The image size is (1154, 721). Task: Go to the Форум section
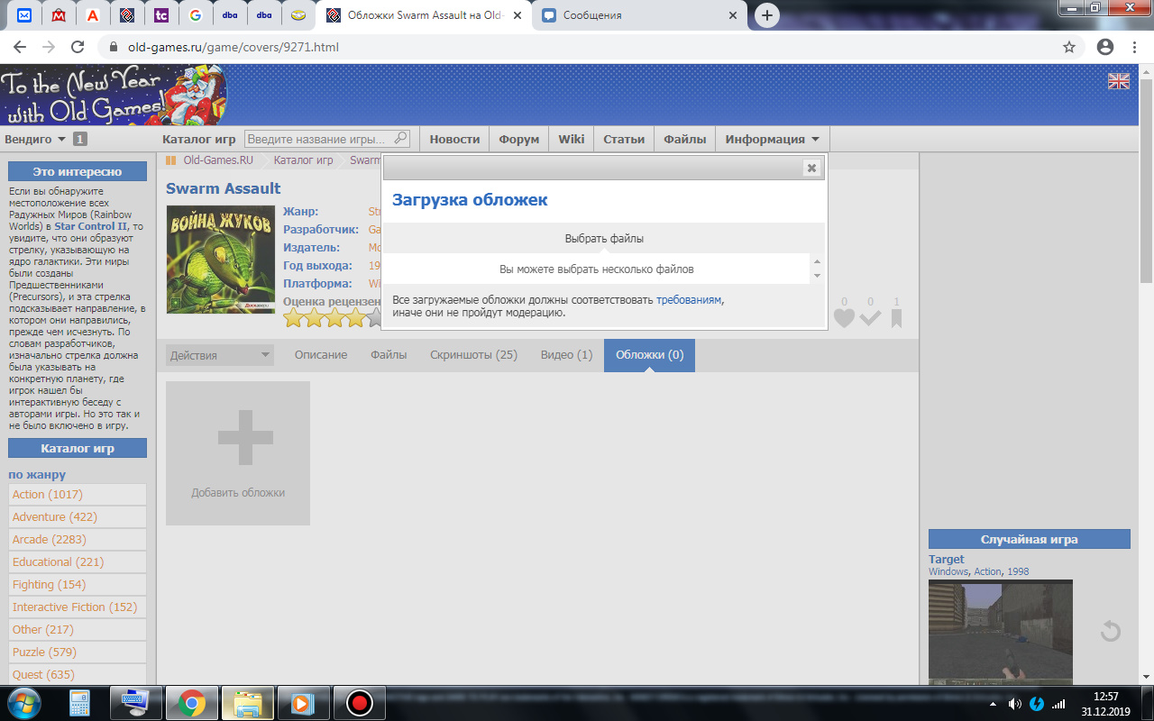pyautogui.click(x=519, y=139)
